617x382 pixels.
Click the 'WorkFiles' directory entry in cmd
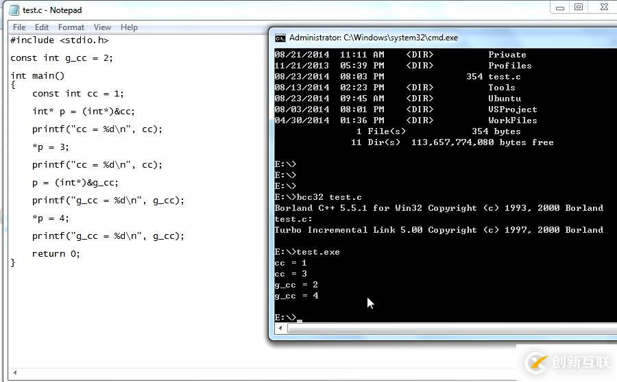pos(513,120)
